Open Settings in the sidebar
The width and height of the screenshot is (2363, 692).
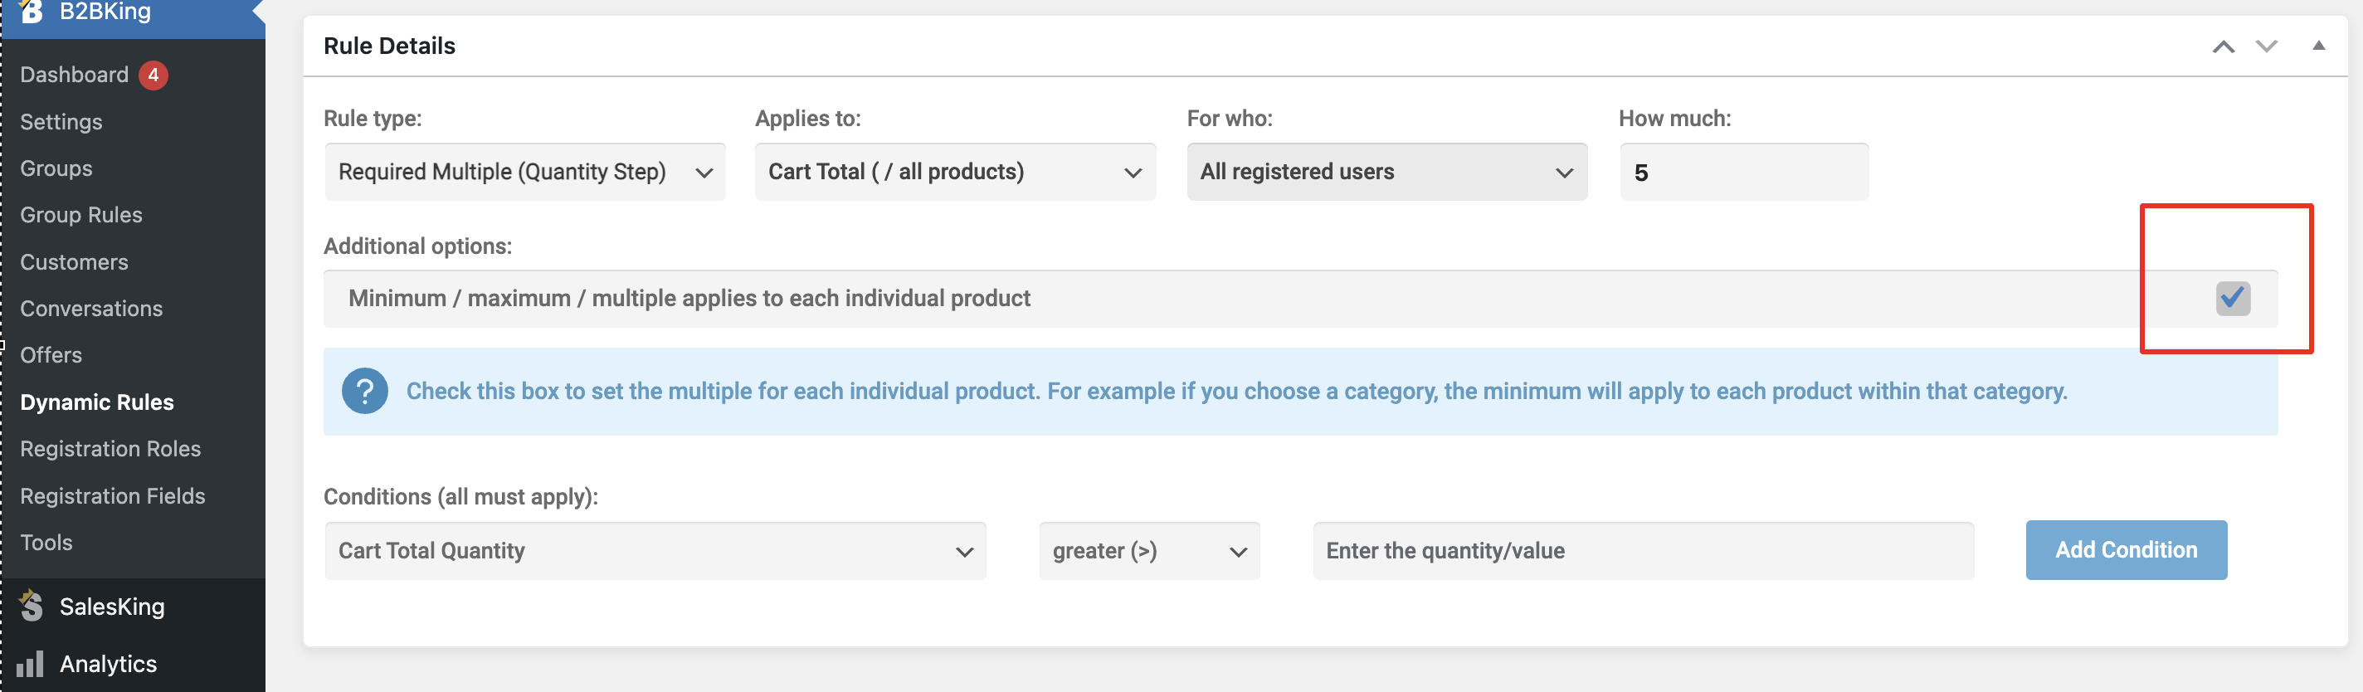(61, 122)
